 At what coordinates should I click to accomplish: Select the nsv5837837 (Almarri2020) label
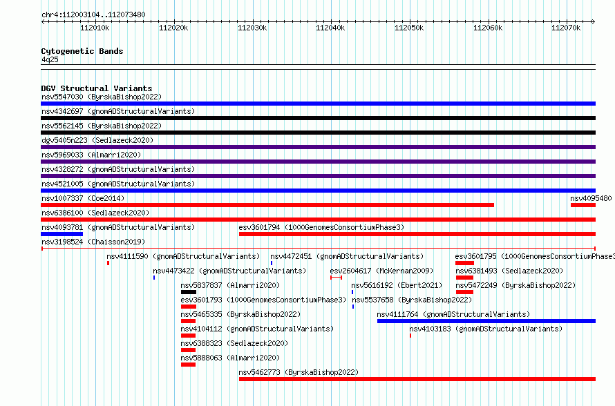230,285
